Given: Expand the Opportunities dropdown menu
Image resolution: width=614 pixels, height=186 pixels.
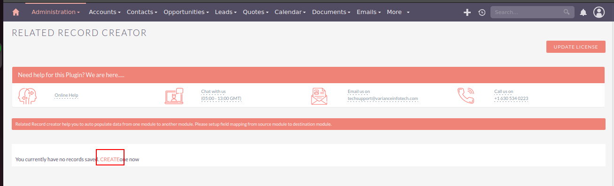Looking at the screenshot, I should pos(186,12).
